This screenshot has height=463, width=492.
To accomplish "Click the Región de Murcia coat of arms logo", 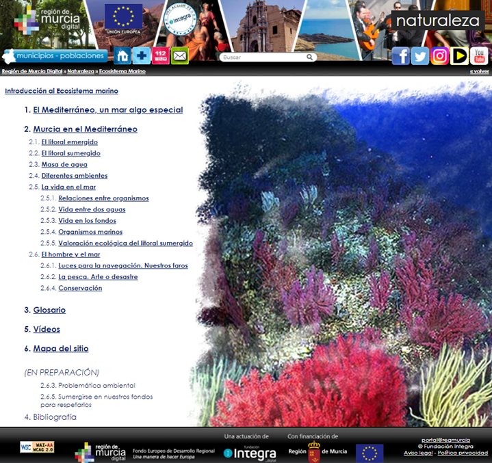I will tap(318, 451).
